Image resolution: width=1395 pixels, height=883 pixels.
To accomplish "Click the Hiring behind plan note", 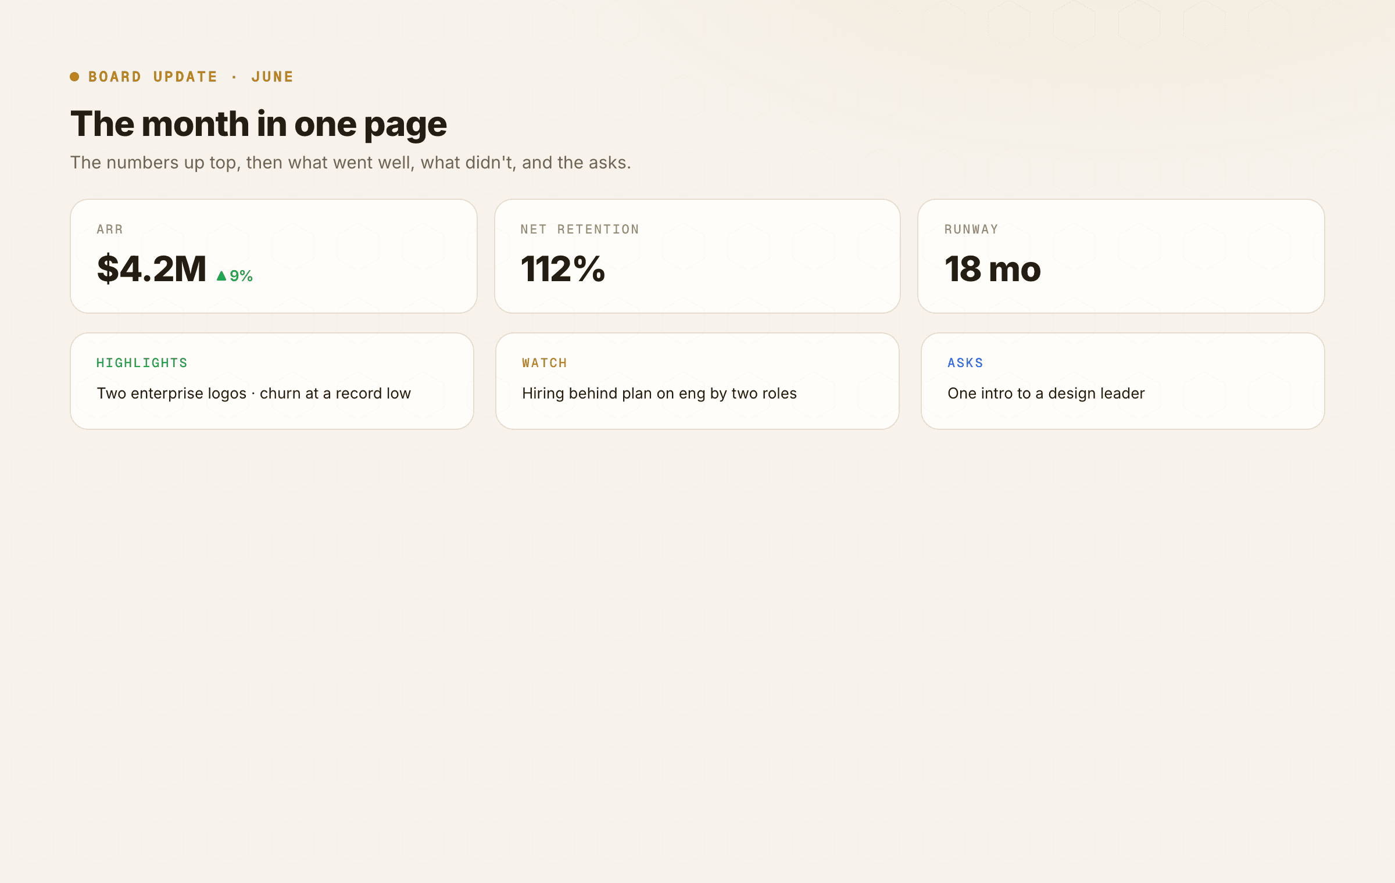I will 659,393.
